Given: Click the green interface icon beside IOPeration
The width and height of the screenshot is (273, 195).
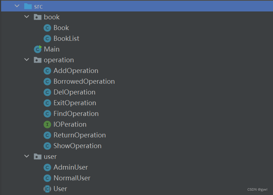Looking at the screenshot, I should 47,125.
